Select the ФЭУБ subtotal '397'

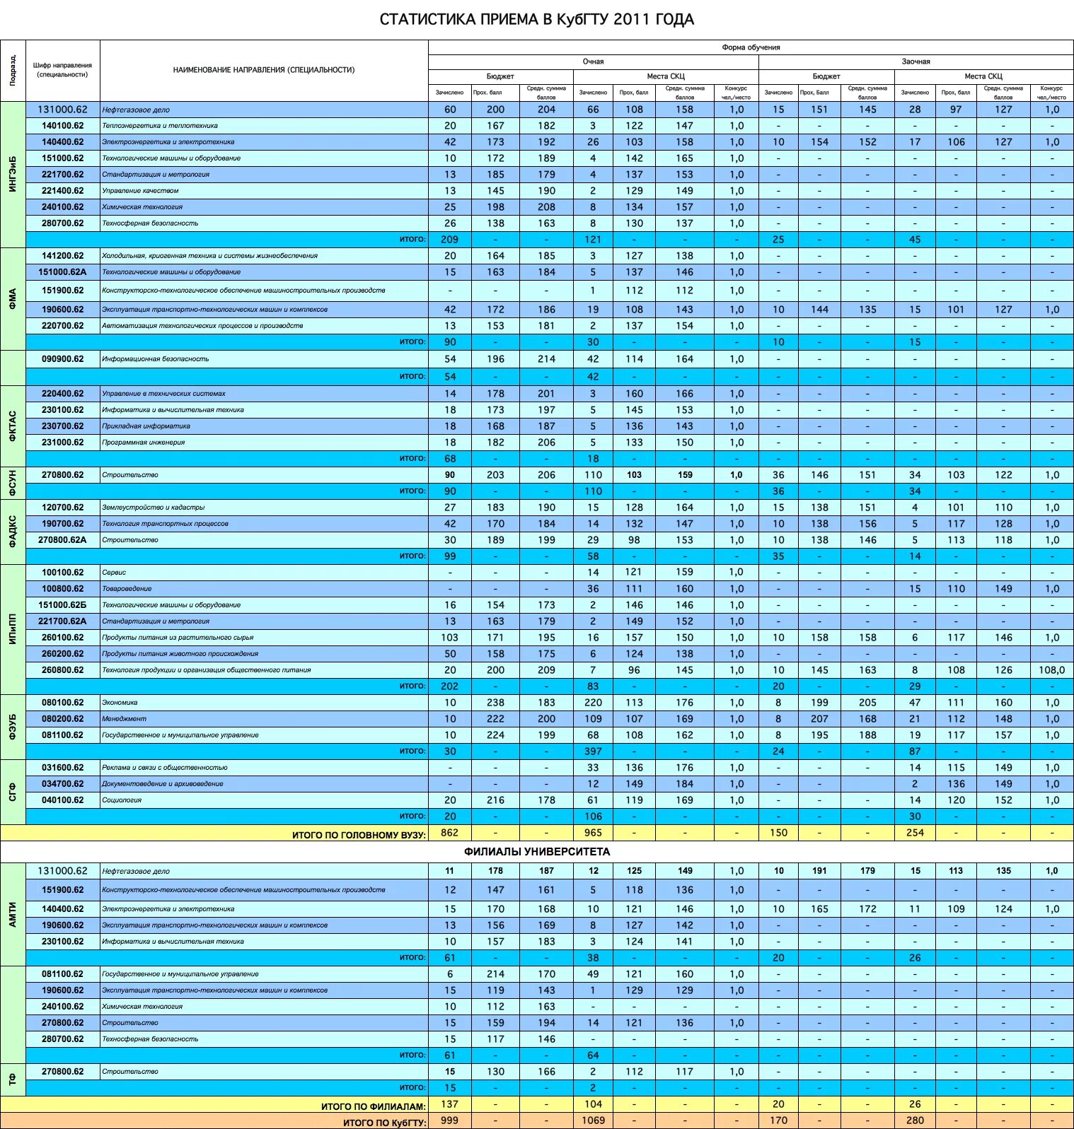point(593,751)
